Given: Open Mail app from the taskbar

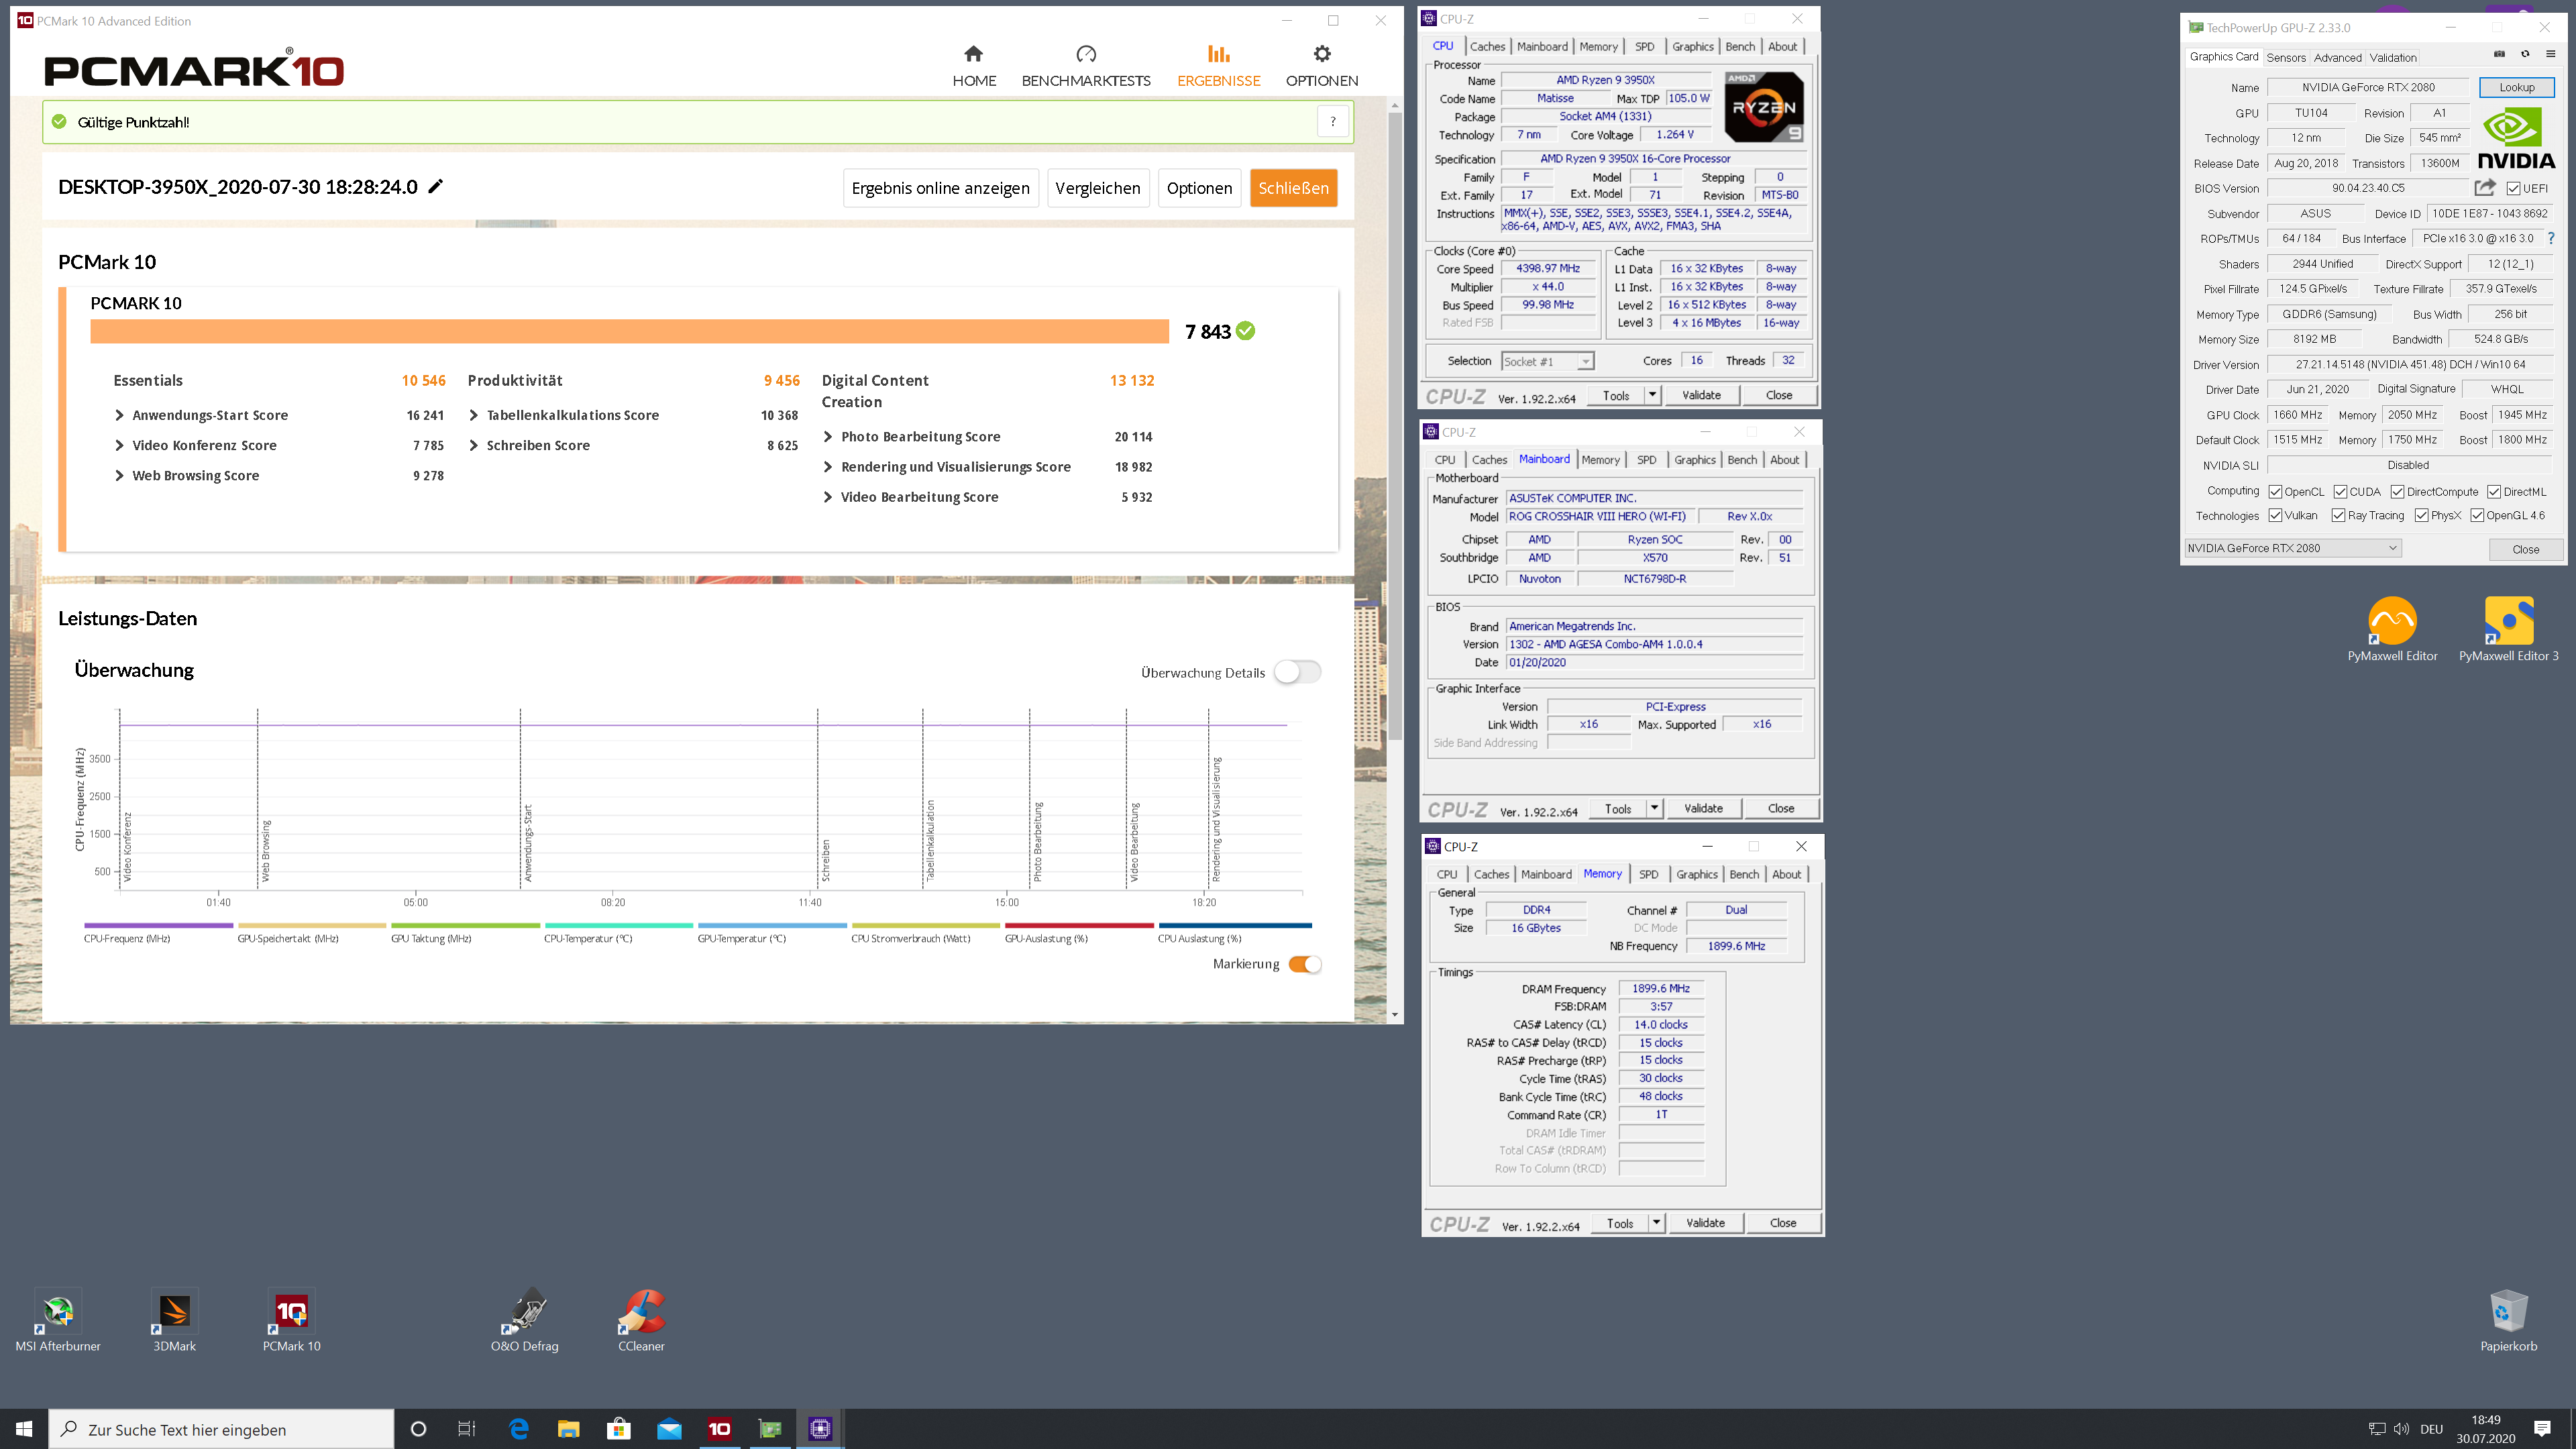Looking at the screenshot, I should coord(669,1429).
